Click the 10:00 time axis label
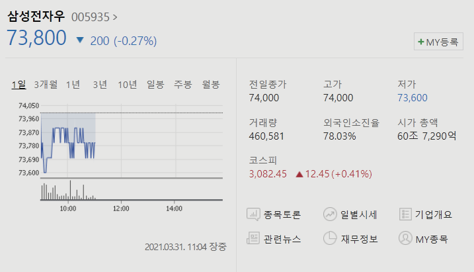Screen dimensions: 474x272 (68, 208)
